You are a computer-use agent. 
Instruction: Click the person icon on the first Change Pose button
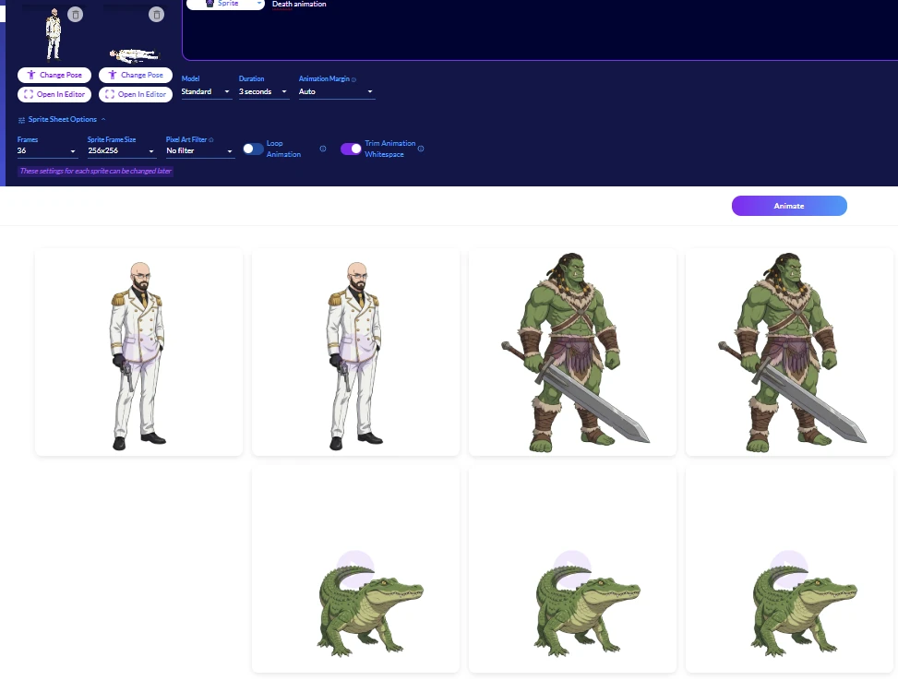(30, 75)
